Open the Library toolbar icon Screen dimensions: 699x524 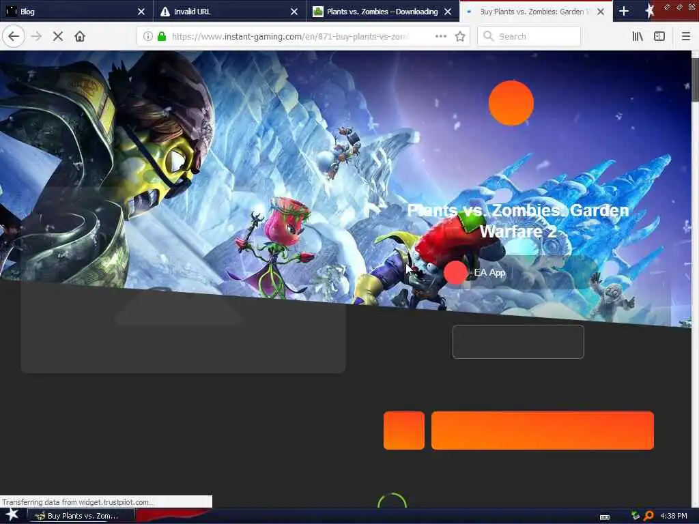[638, 36]
